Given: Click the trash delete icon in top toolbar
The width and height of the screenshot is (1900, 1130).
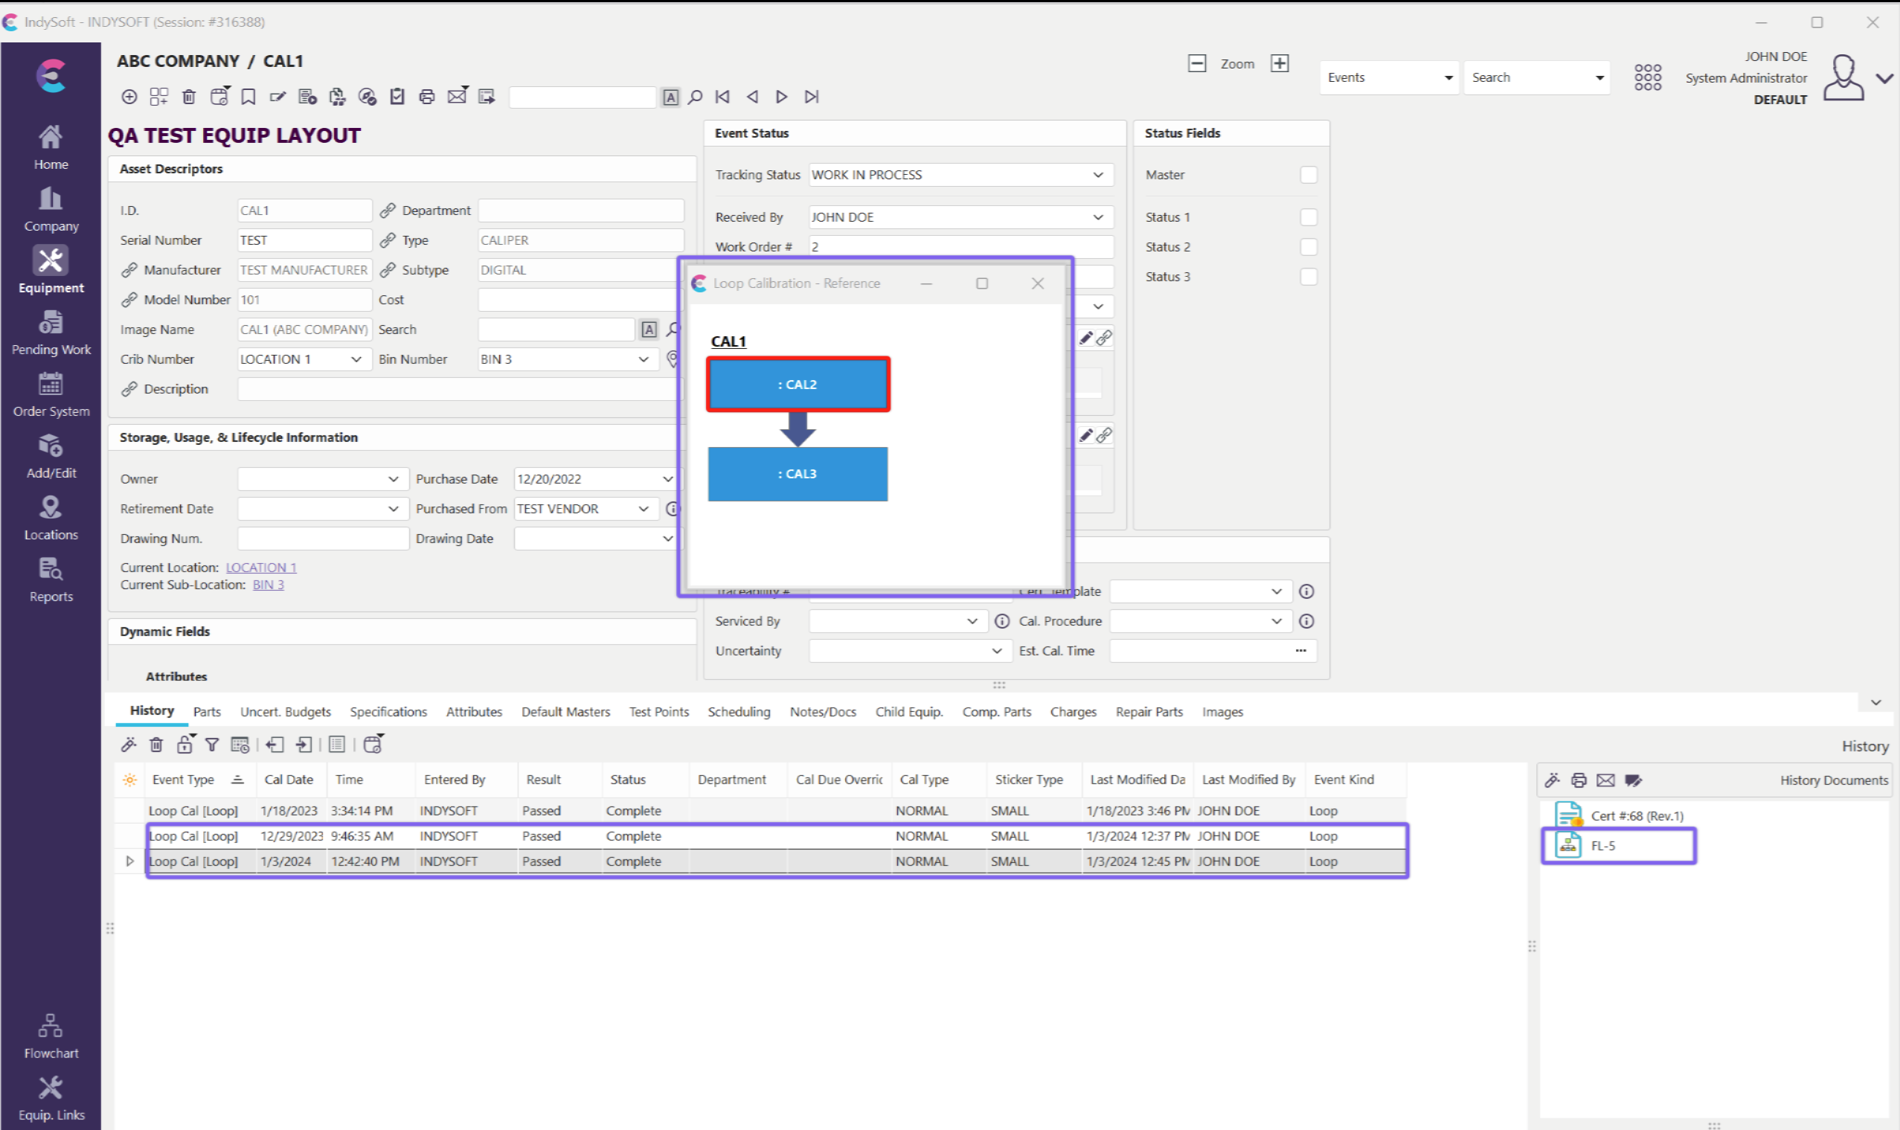Looking at the screenshot, I should click(189, 97).
